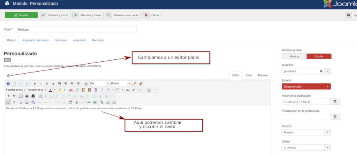Open the Familia de fuente dropdown
Image resolution: width=357 pixels, height=154 pixels.
coord(16,90)
